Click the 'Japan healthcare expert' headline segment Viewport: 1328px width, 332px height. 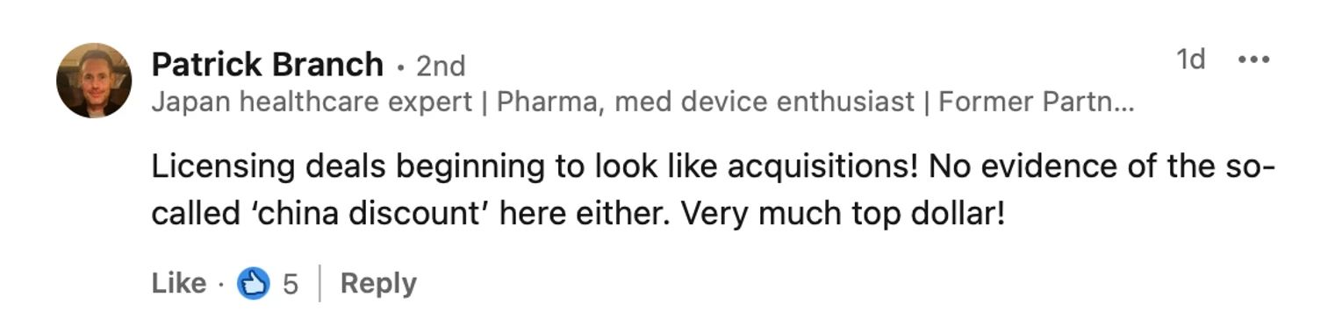[312, 102]
